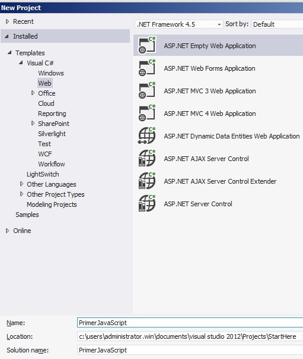303x359 pixels.
Task: Click the Name field containing PrimerJavaScript
Action: tap(190, 323)
